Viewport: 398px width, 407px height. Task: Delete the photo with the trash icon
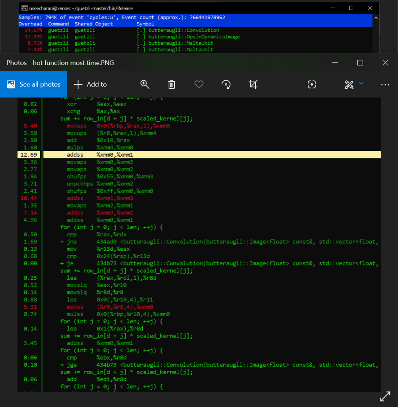[x=172, y=84]
